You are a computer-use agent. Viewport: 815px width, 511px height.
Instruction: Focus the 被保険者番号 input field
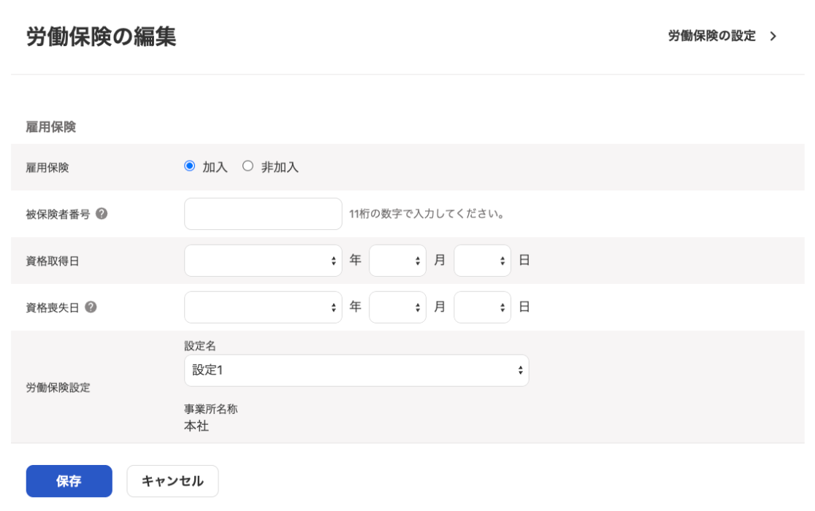(263, 213)
